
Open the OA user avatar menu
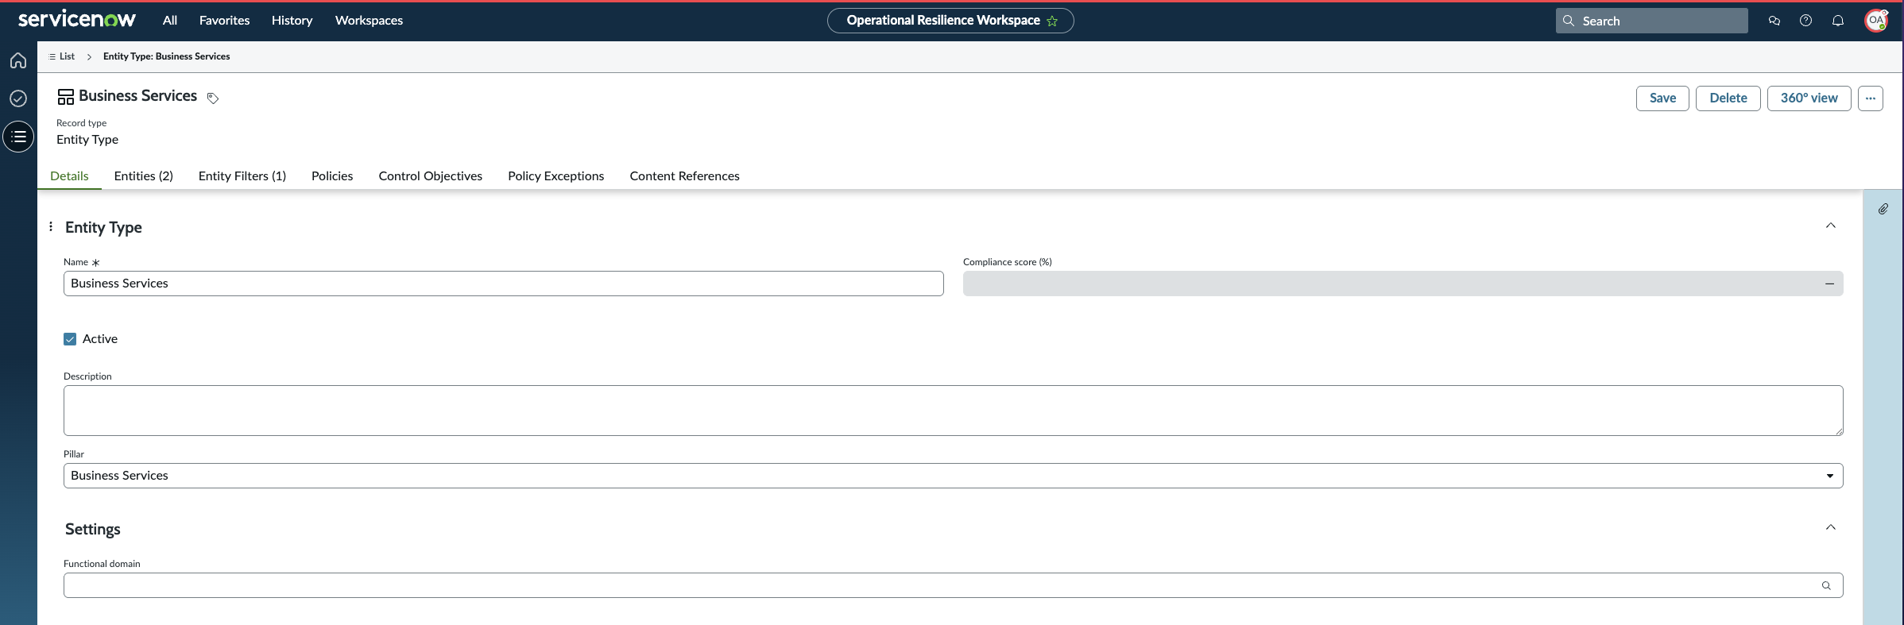1876,21
